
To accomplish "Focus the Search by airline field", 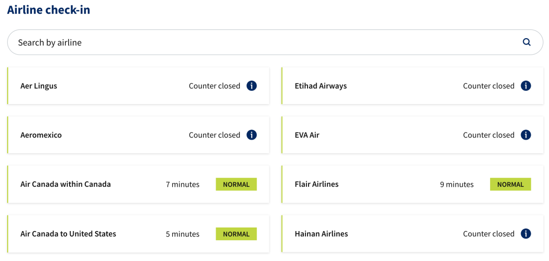I will tap(275, 42).
